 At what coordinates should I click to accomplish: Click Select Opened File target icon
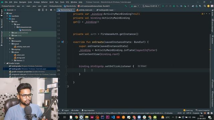[39, 10]
